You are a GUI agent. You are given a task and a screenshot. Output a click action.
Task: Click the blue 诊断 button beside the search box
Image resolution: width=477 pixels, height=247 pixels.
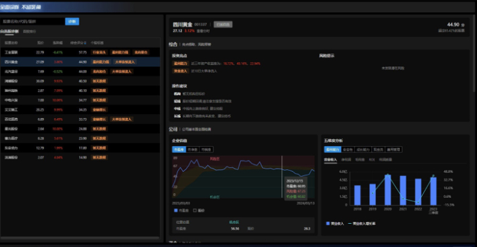pyautogui.click(x=72, y=21)
